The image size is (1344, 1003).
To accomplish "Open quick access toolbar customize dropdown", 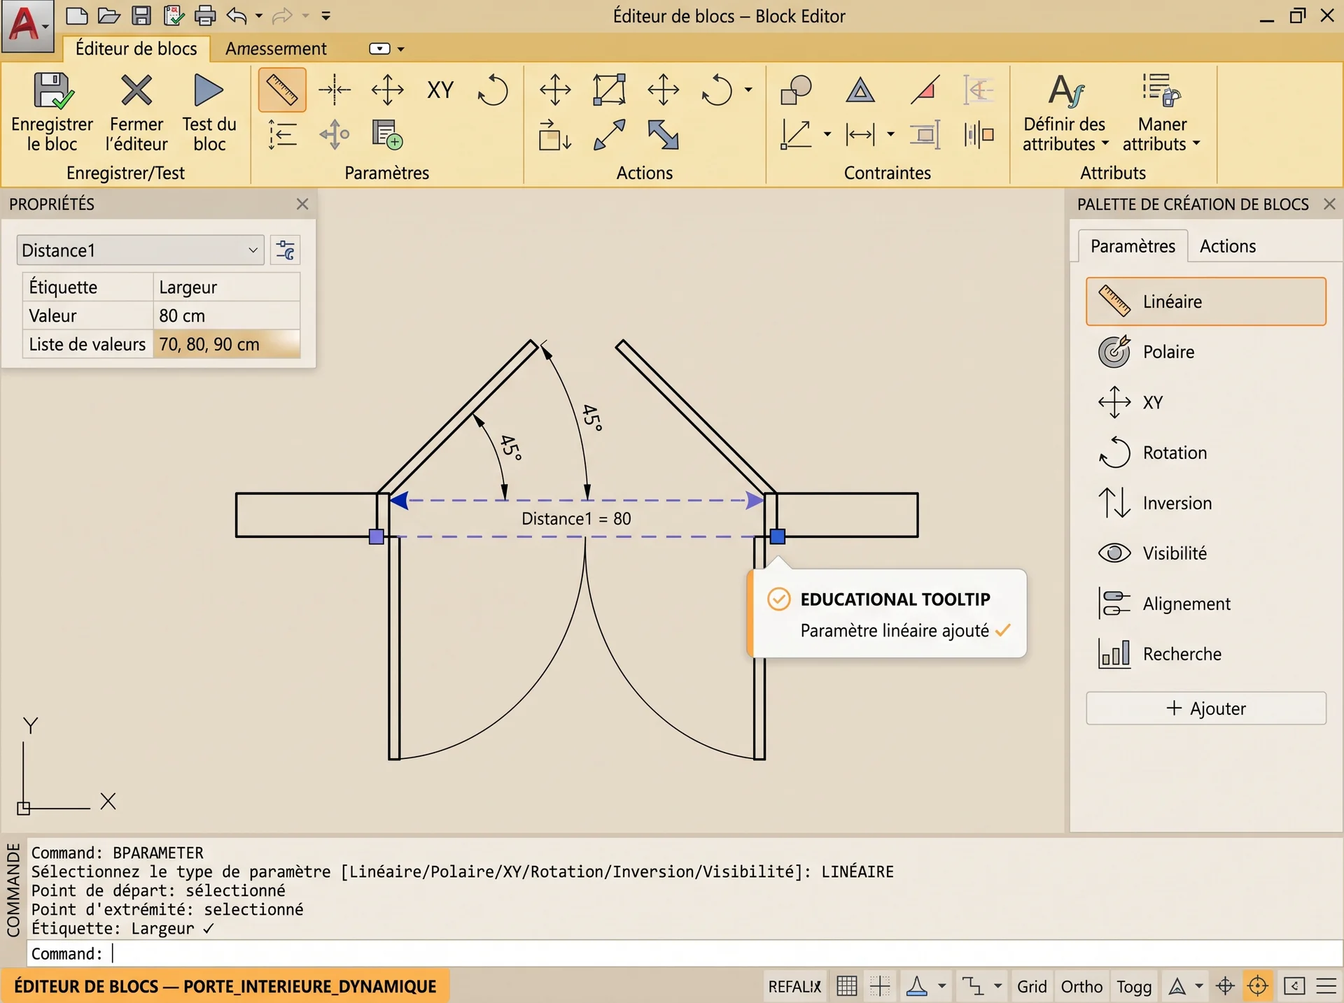I will pos(325,15).
